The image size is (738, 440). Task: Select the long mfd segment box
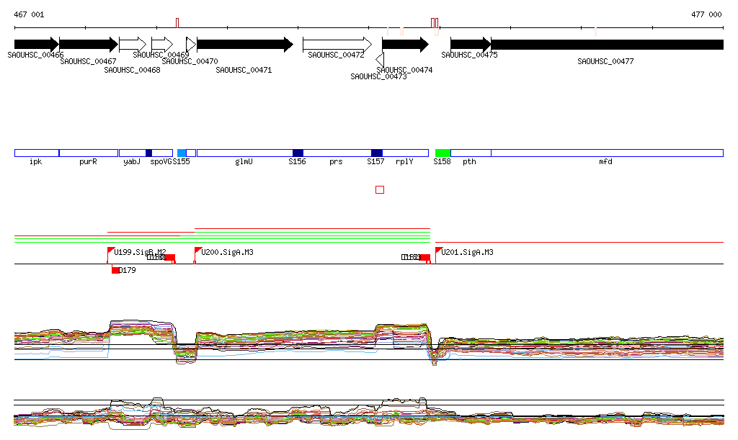[x=607, y=153]
